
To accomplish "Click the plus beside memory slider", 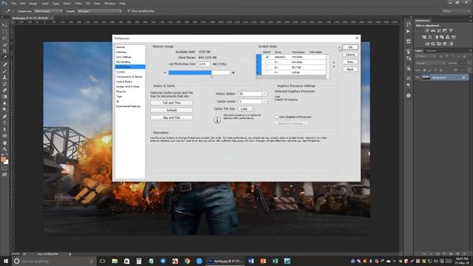I will (234, 72).
